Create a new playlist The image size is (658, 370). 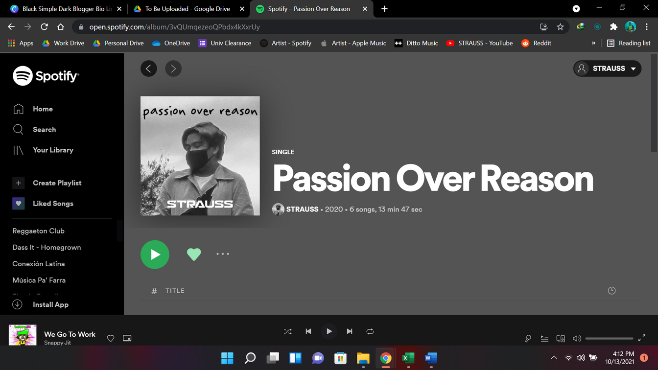47,183
